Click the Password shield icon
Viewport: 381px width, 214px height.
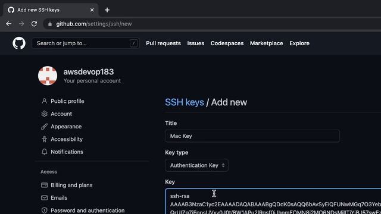(44, 210)
